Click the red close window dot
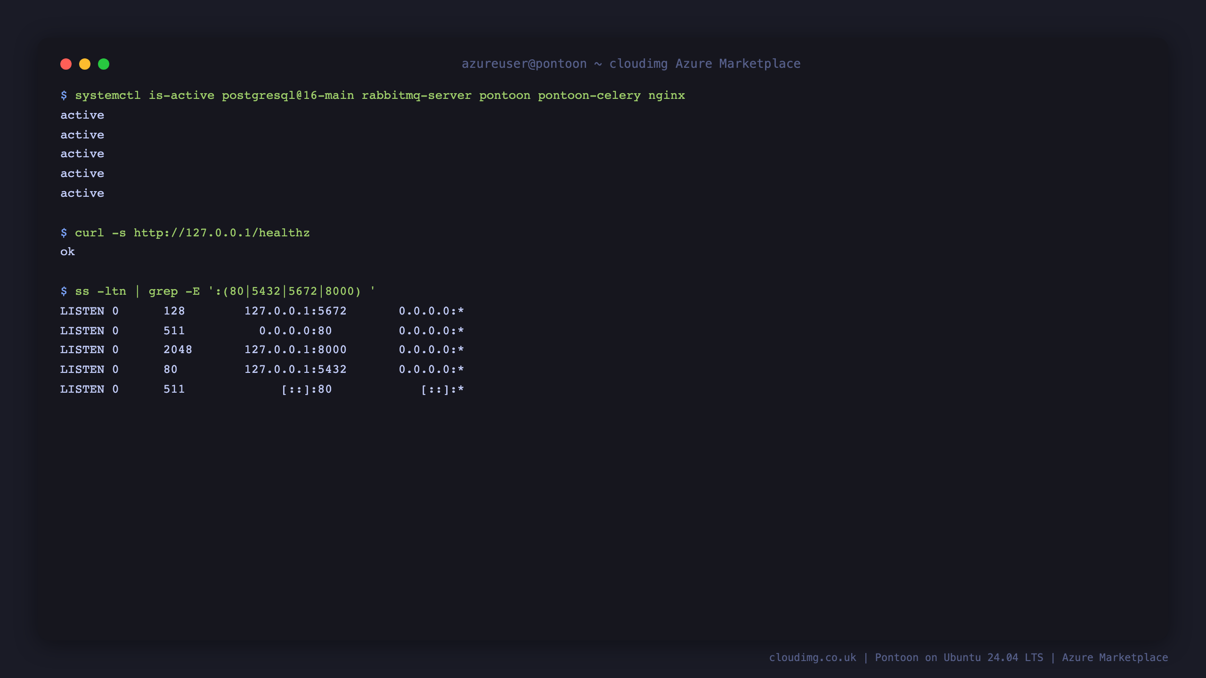 [66, 64]
